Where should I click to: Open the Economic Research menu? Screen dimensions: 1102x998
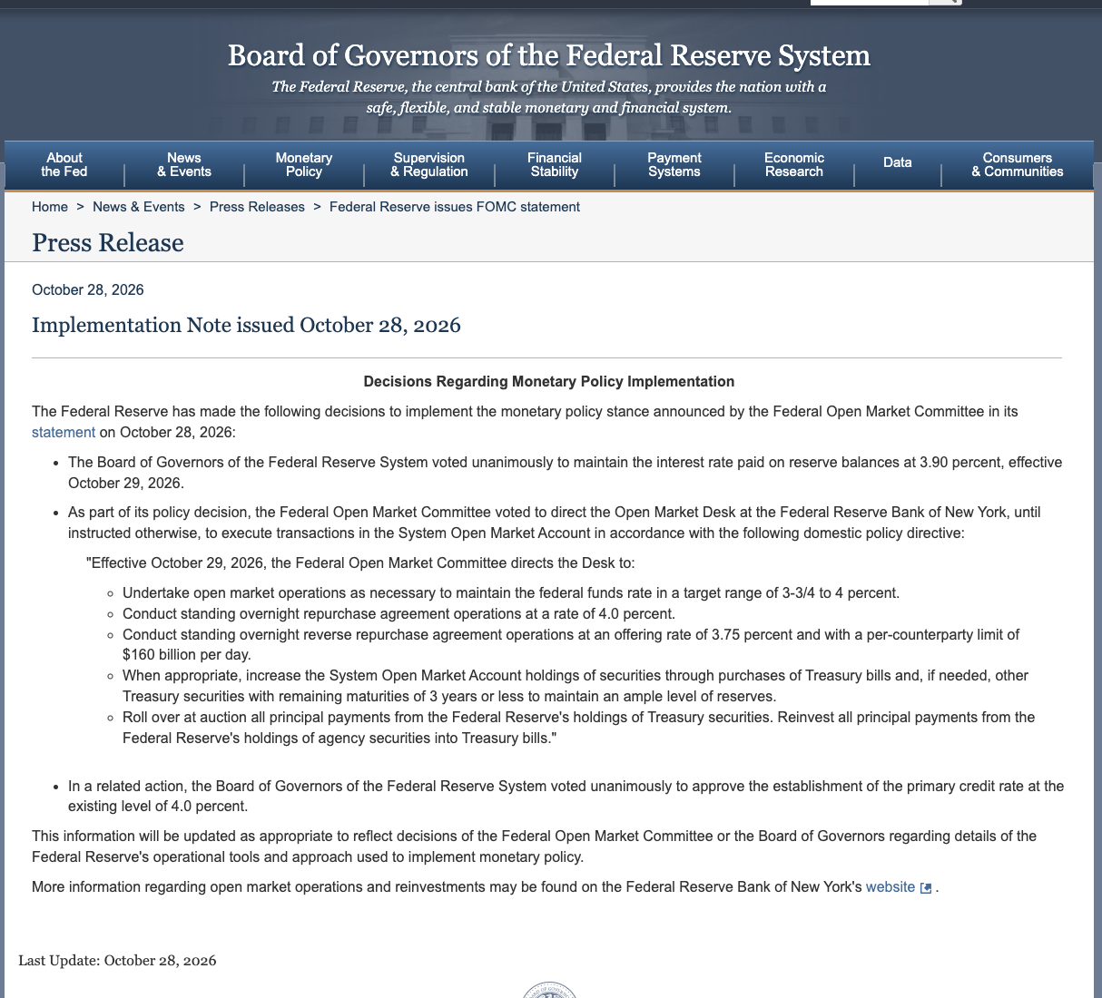pyautogui.click(x=794, y=164)
